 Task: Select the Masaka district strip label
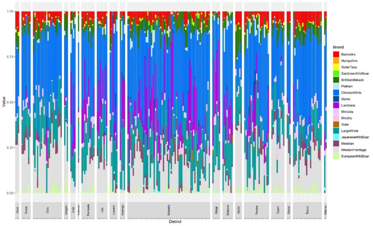[169, 210]
